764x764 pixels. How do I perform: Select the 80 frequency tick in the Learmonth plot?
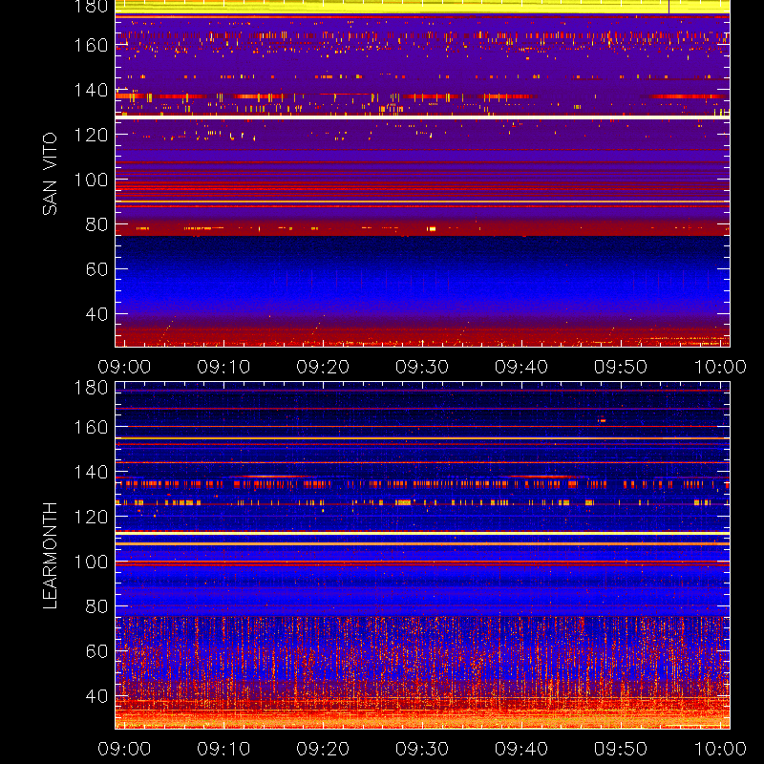[x=96, y=606]
